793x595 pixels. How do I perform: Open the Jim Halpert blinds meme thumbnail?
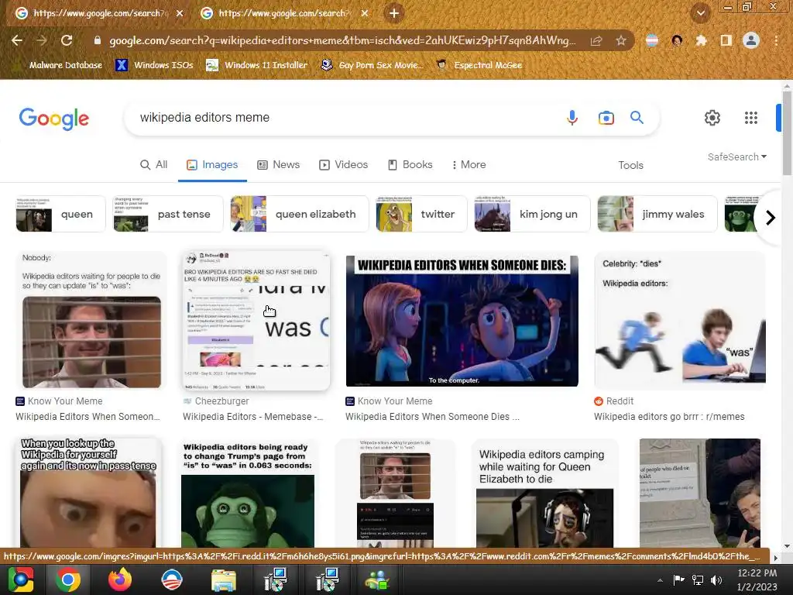point(91,321)
